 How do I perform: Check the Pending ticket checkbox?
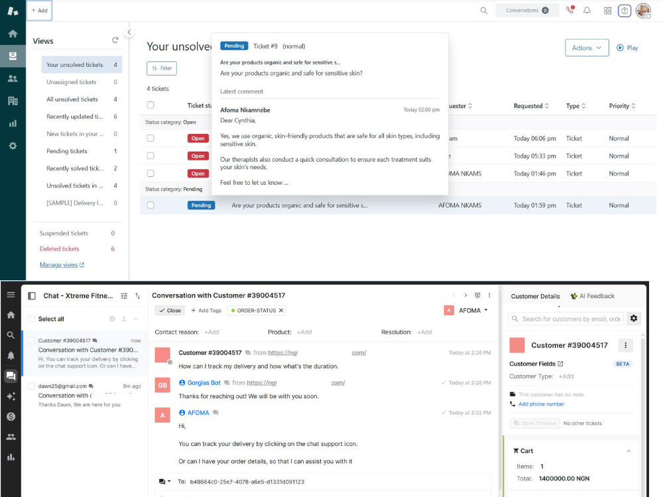point(151,205)
